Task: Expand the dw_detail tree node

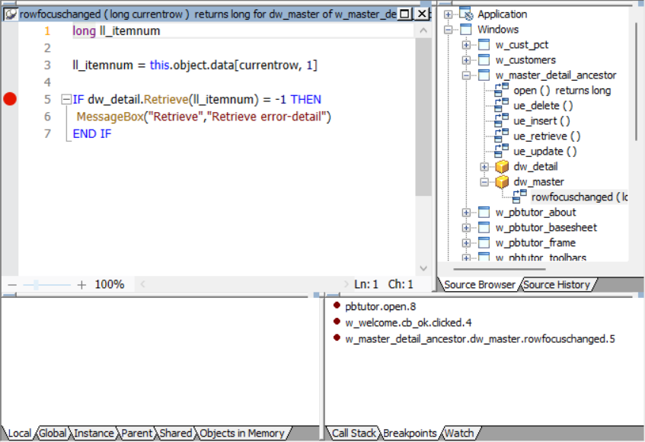Action: [484, 167]
